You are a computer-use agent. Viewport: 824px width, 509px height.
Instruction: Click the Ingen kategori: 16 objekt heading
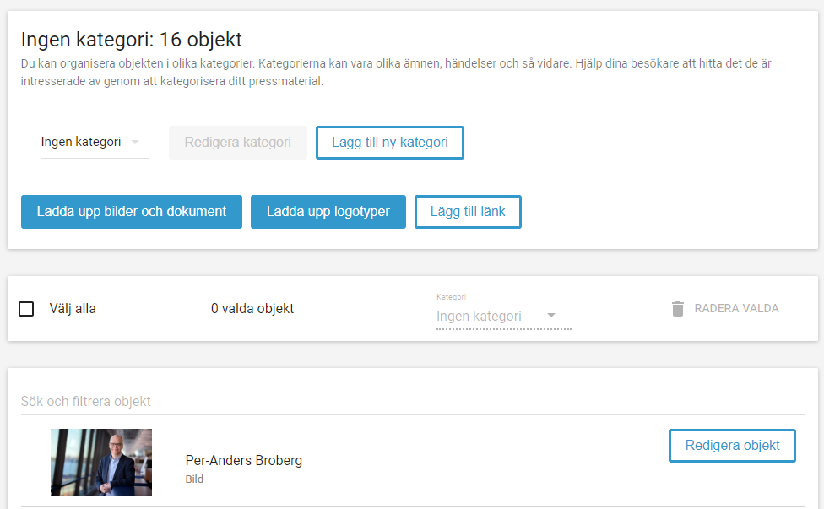(132, 40)
